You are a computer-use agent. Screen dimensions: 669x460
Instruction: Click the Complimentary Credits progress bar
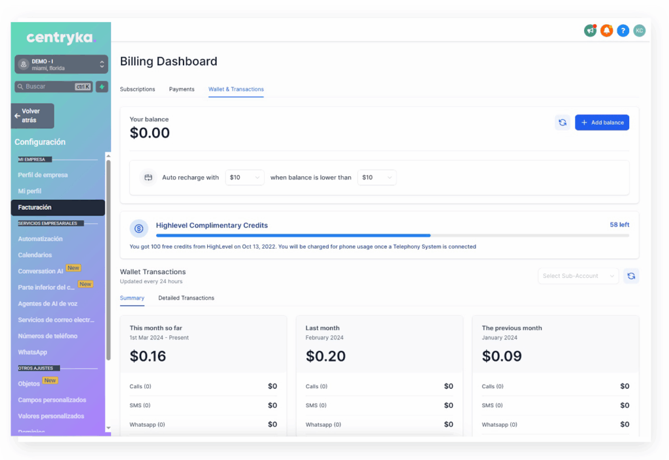[392, 235]
